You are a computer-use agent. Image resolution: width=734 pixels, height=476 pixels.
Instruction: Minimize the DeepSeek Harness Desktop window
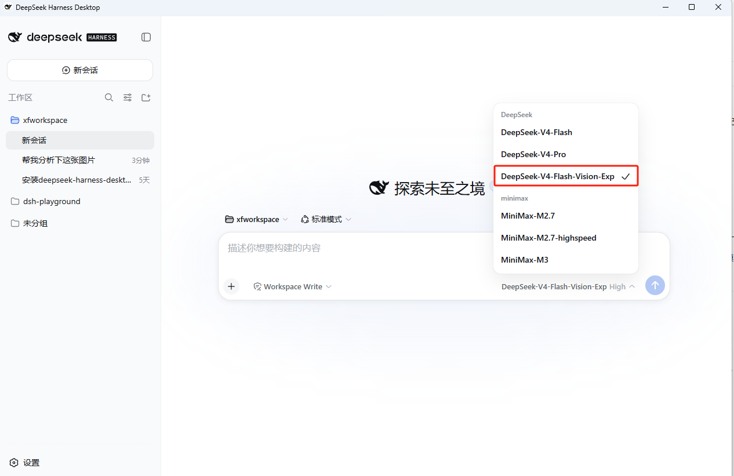coord(665,8)
